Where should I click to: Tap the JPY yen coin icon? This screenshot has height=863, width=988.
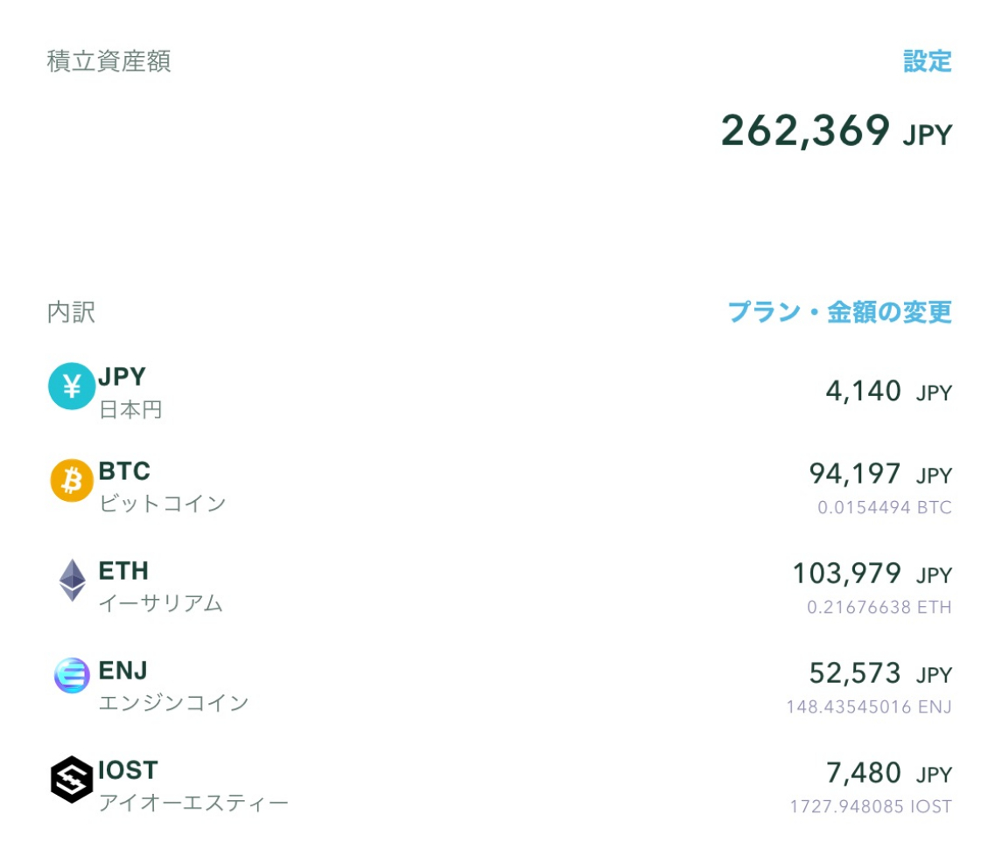[x=72, y=386]
